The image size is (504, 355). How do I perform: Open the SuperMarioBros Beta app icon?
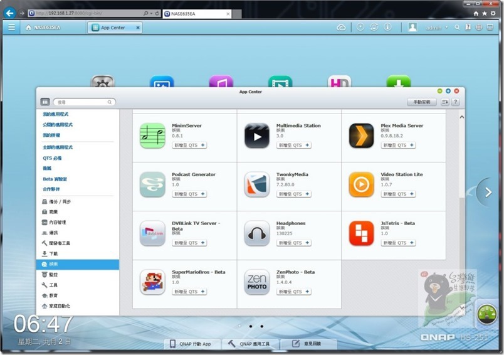pyautogui.click(x=153, y=282)
